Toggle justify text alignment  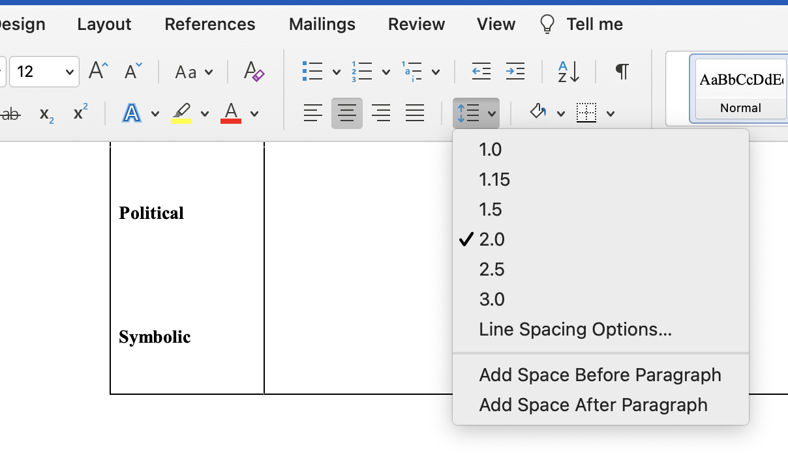pyautogui.click(x=415, y=112)
